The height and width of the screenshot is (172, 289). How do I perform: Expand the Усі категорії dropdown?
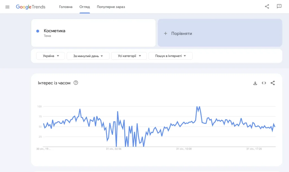click(x=129, y=56)
